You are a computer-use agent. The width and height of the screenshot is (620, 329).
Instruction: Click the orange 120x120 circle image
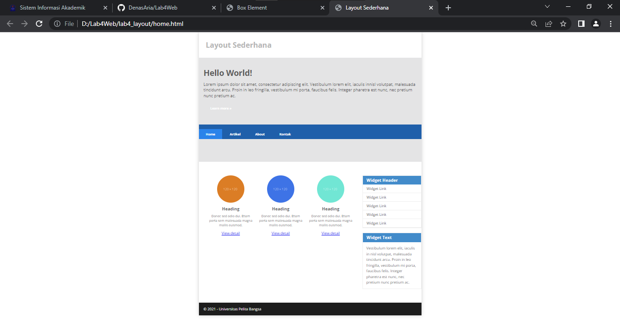[231, 189]
